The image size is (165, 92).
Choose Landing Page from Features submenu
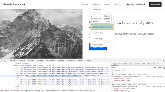coord(102,44)
